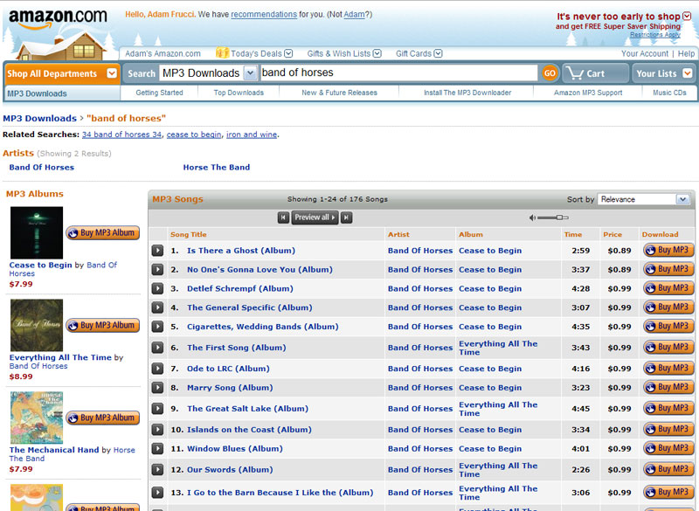Open Install The MP3 Downloader tab

click(x=467, y=93)
